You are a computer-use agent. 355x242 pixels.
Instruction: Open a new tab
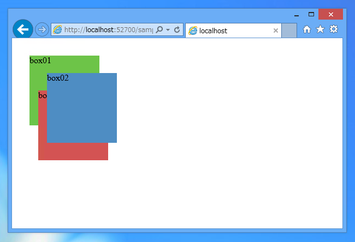(289, 31)
